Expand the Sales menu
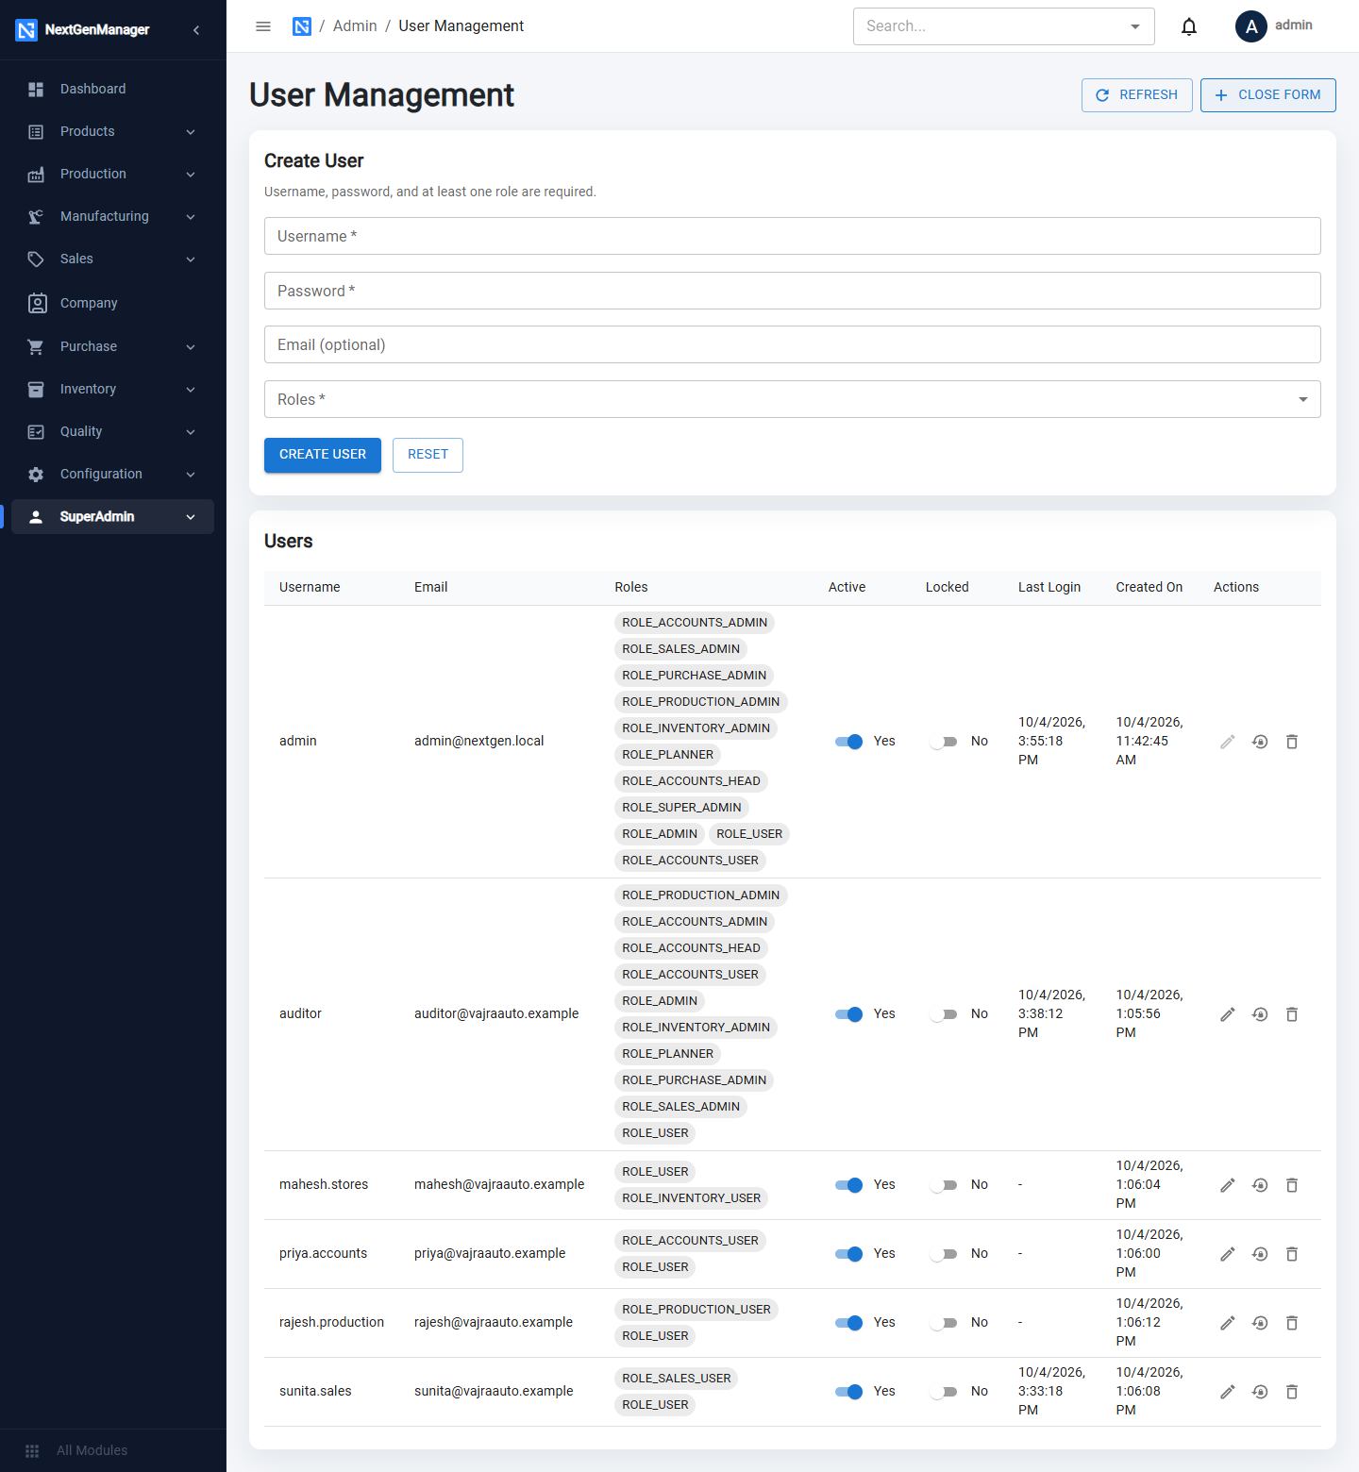 coord(112,259)
